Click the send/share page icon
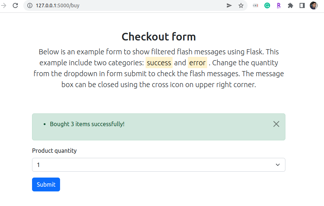The width and height of the screenshot is (324, 206). tap(229, 5)
